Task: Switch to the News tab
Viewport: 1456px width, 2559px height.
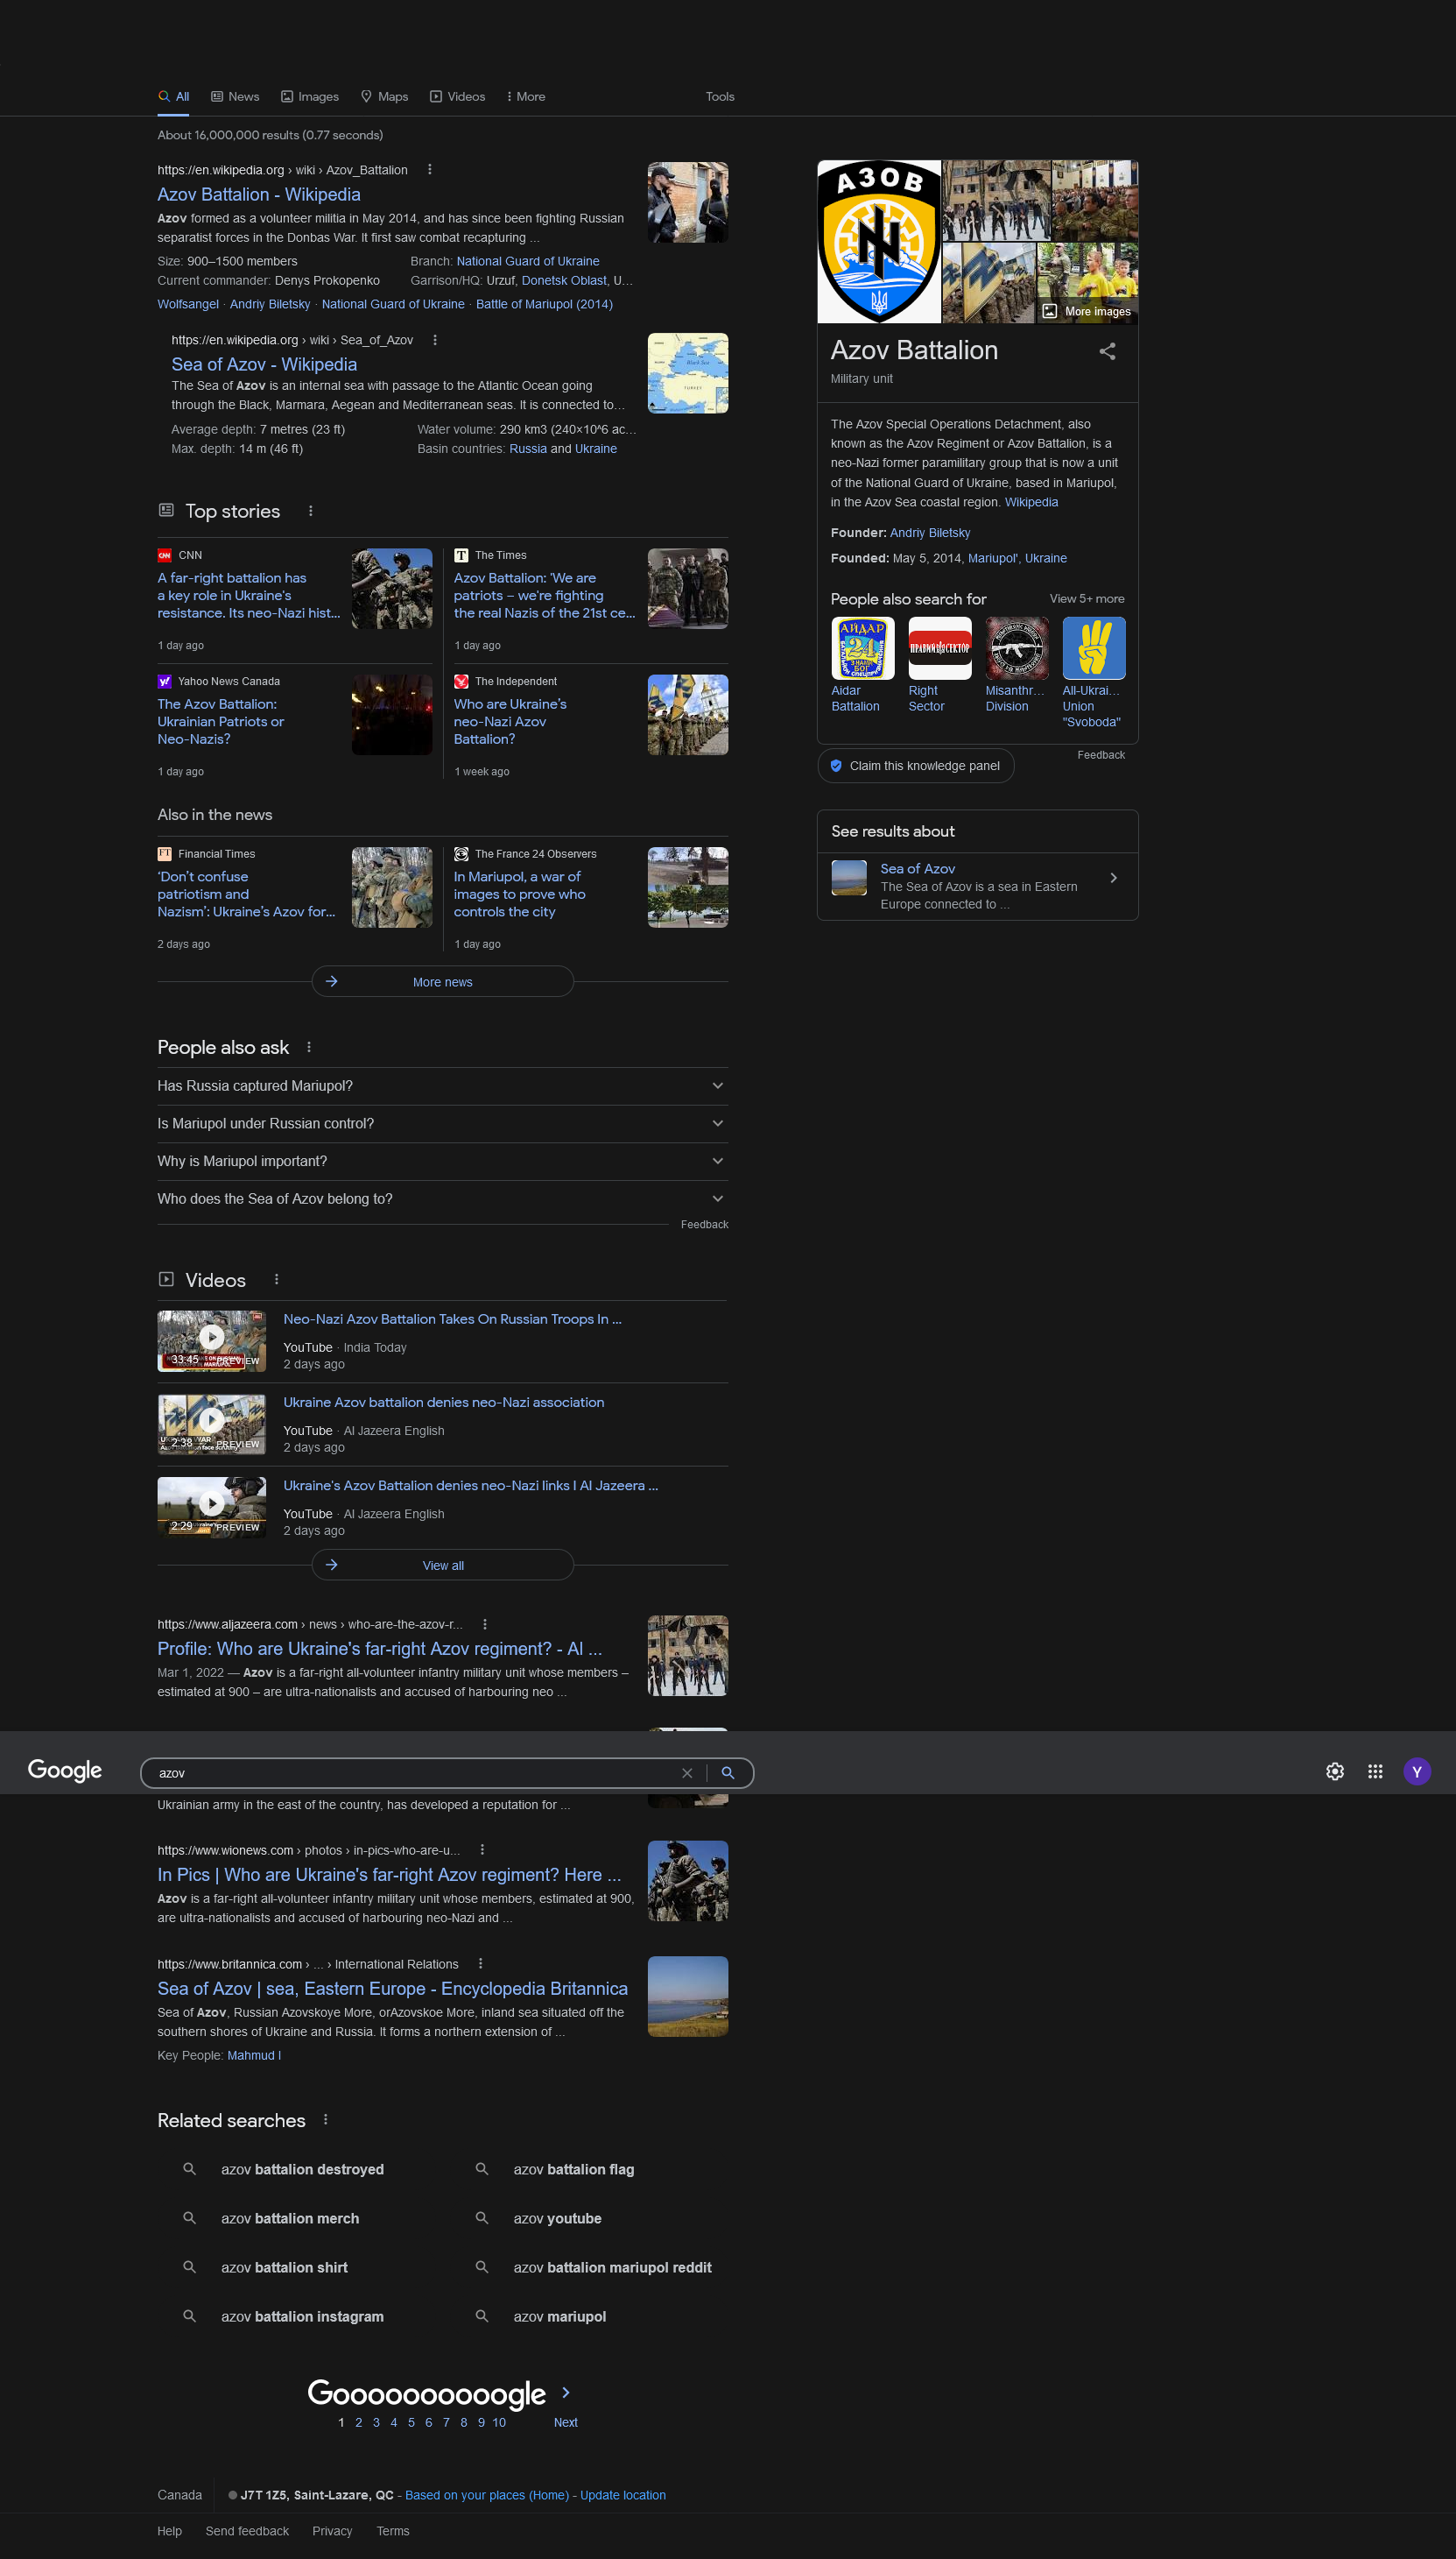Action: pos(235,97)
